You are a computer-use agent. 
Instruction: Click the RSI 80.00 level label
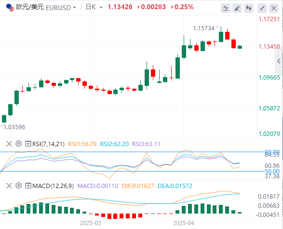point(272,152)
